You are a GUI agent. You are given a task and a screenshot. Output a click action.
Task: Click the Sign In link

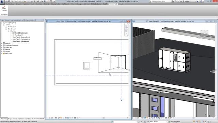point(187,1)
